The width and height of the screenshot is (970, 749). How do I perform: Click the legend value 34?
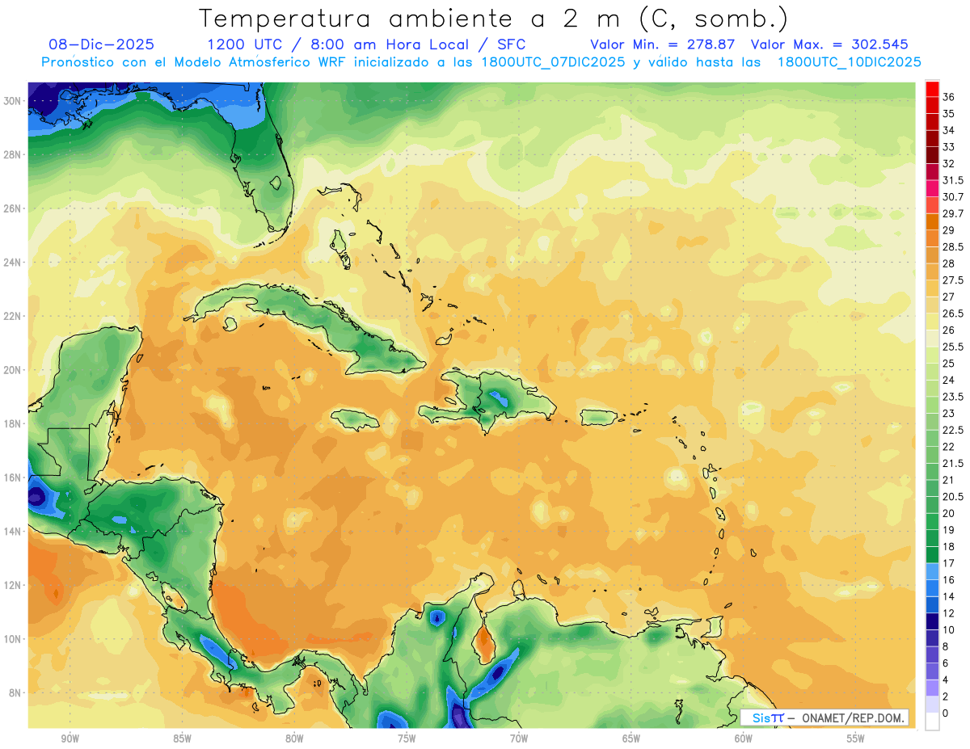click(x=949, y=130)
